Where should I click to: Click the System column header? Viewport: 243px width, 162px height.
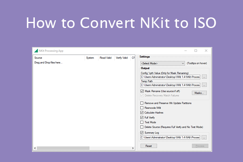point(92,58)
